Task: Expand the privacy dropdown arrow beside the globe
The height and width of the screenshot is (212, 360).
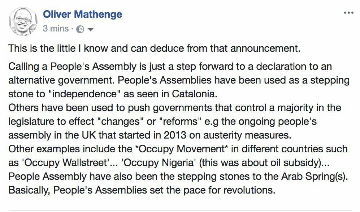Action: pos(90,30)
